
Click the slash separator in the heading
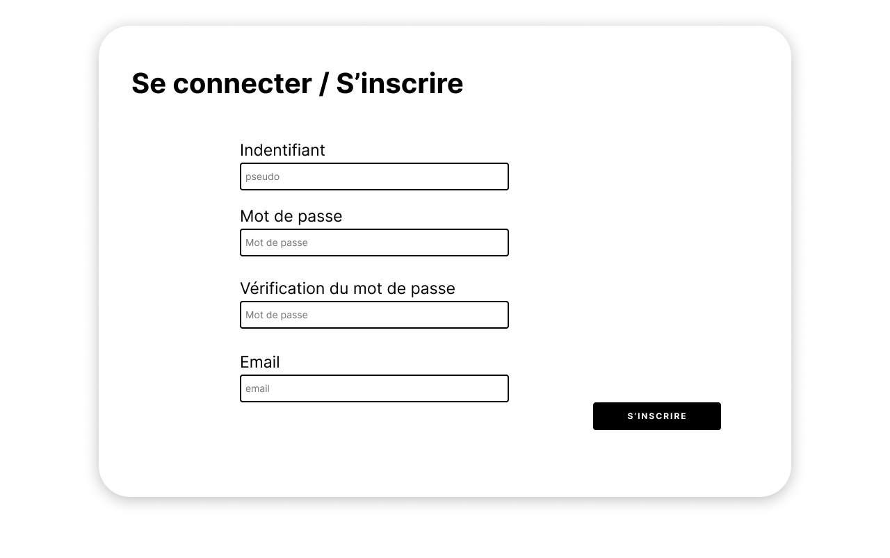tap(323, 83)
